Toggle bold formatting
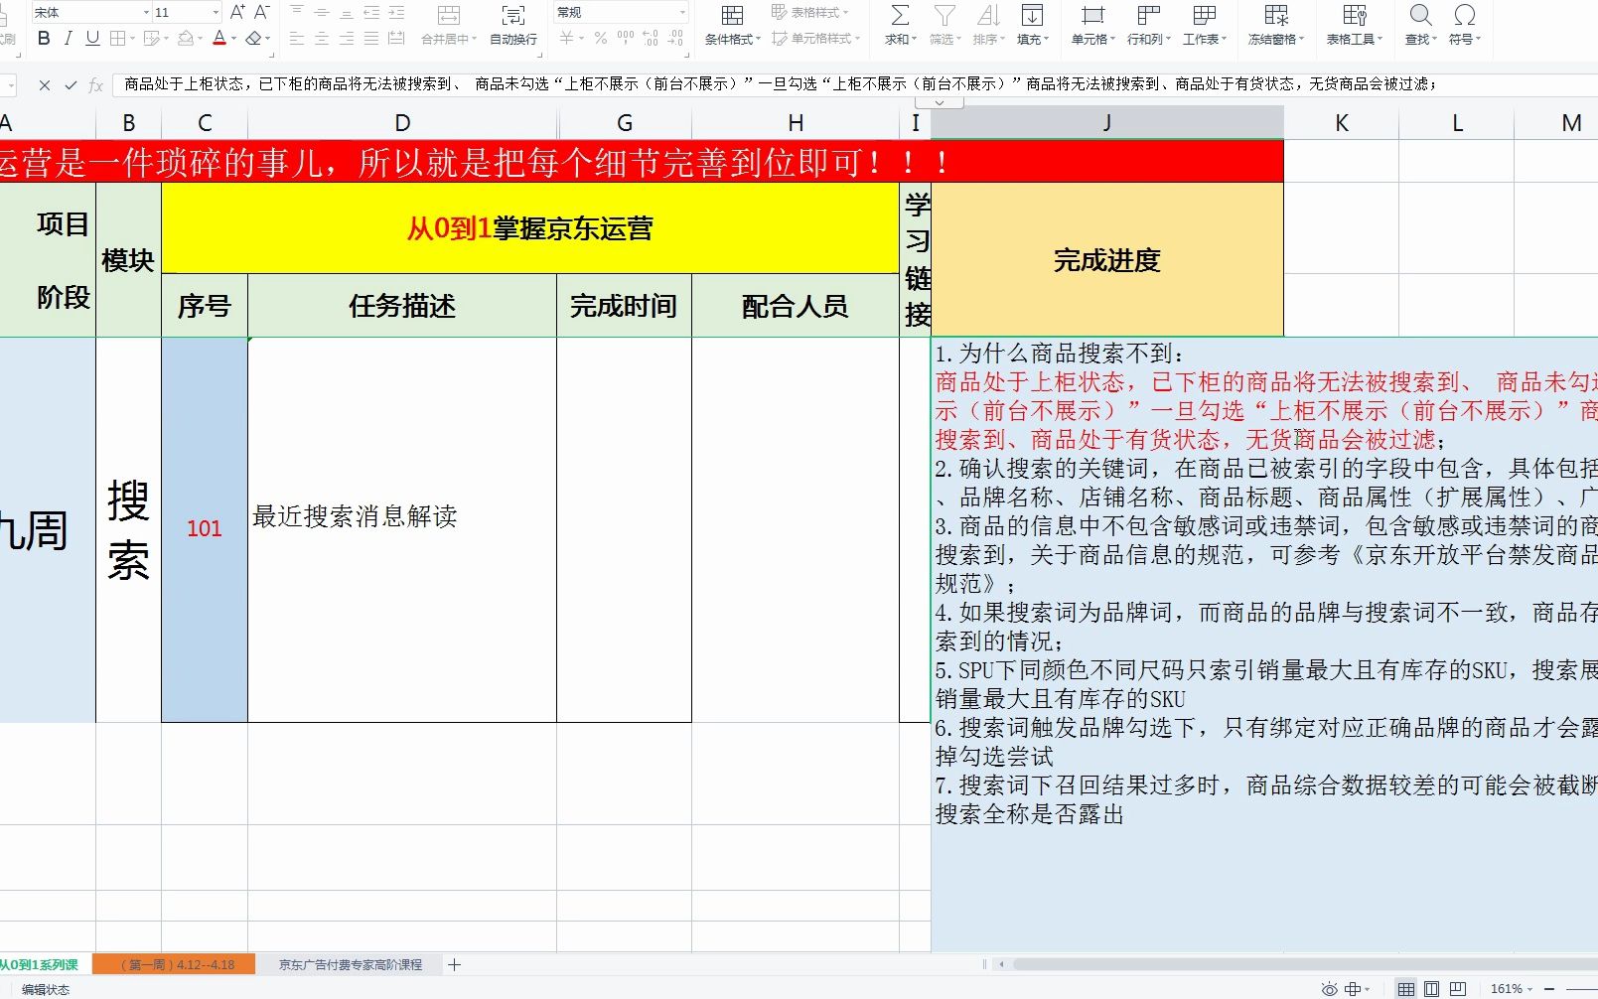This screenshot has width=1598, height=999. (44, 38)
